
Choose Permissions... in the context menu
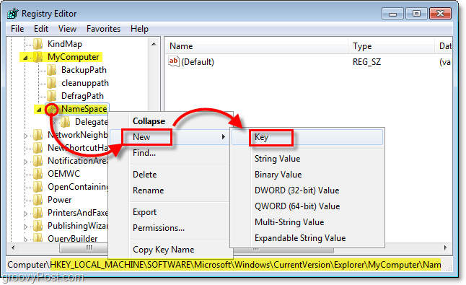click(171, 228)
